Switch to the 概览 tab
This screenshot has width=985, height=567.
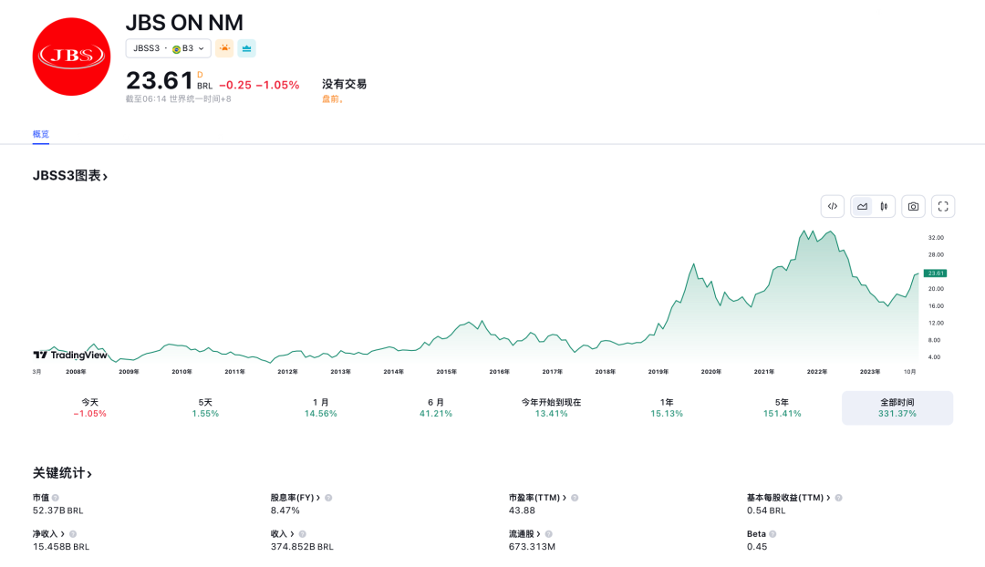point(41,134)
